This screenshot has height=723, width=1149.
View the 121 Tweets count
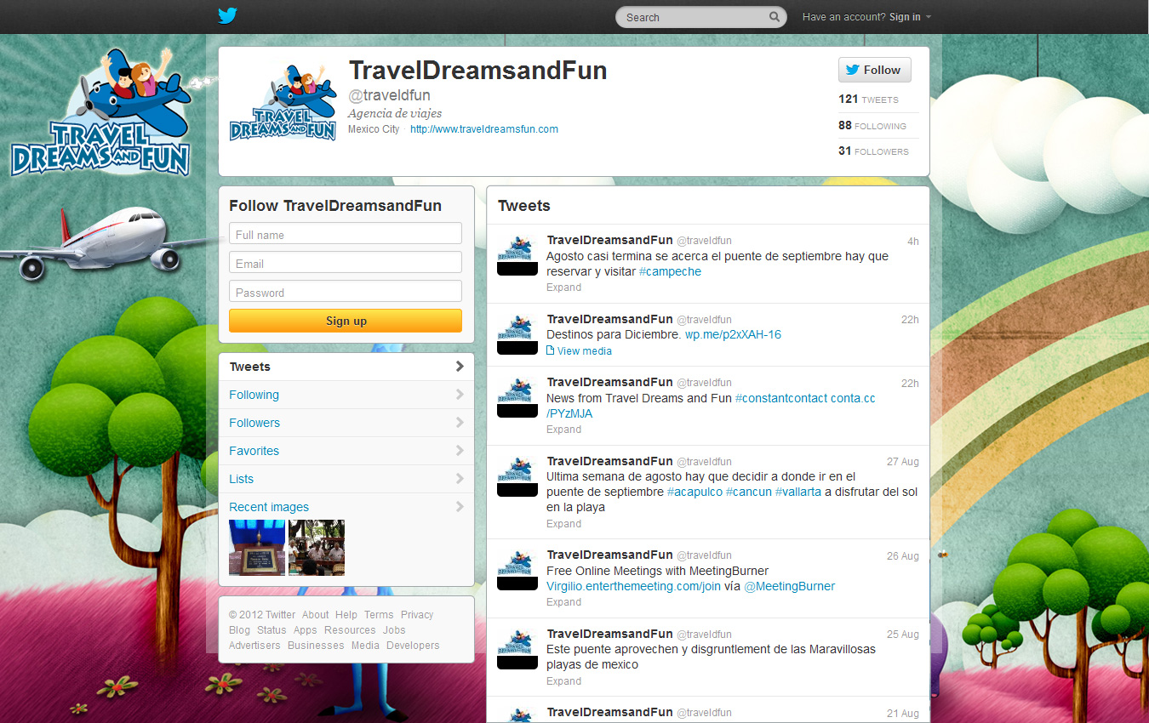[x=868, y=100]
